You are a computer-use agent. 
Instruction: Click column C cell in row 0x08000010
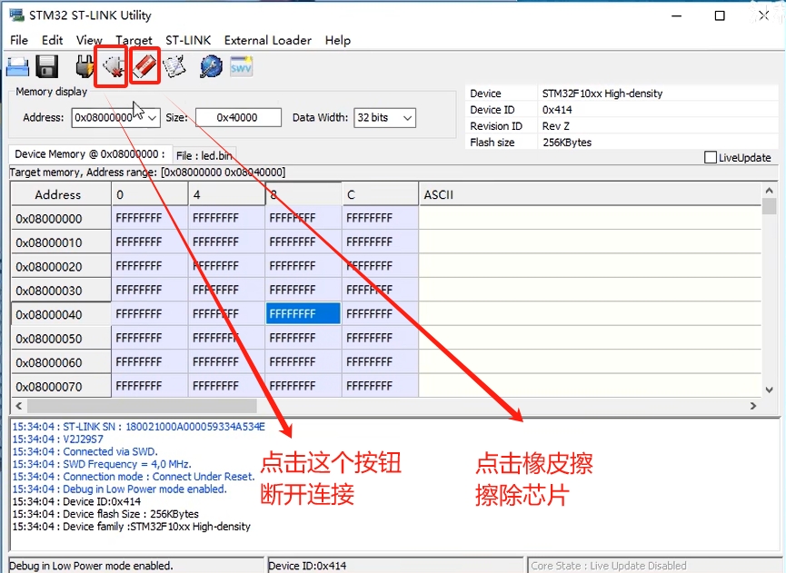click(x=380, y=242)
